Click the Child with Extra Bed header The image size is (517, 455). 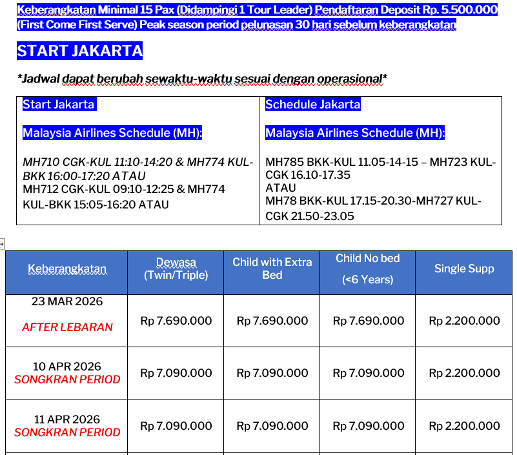tap(272, 268)
